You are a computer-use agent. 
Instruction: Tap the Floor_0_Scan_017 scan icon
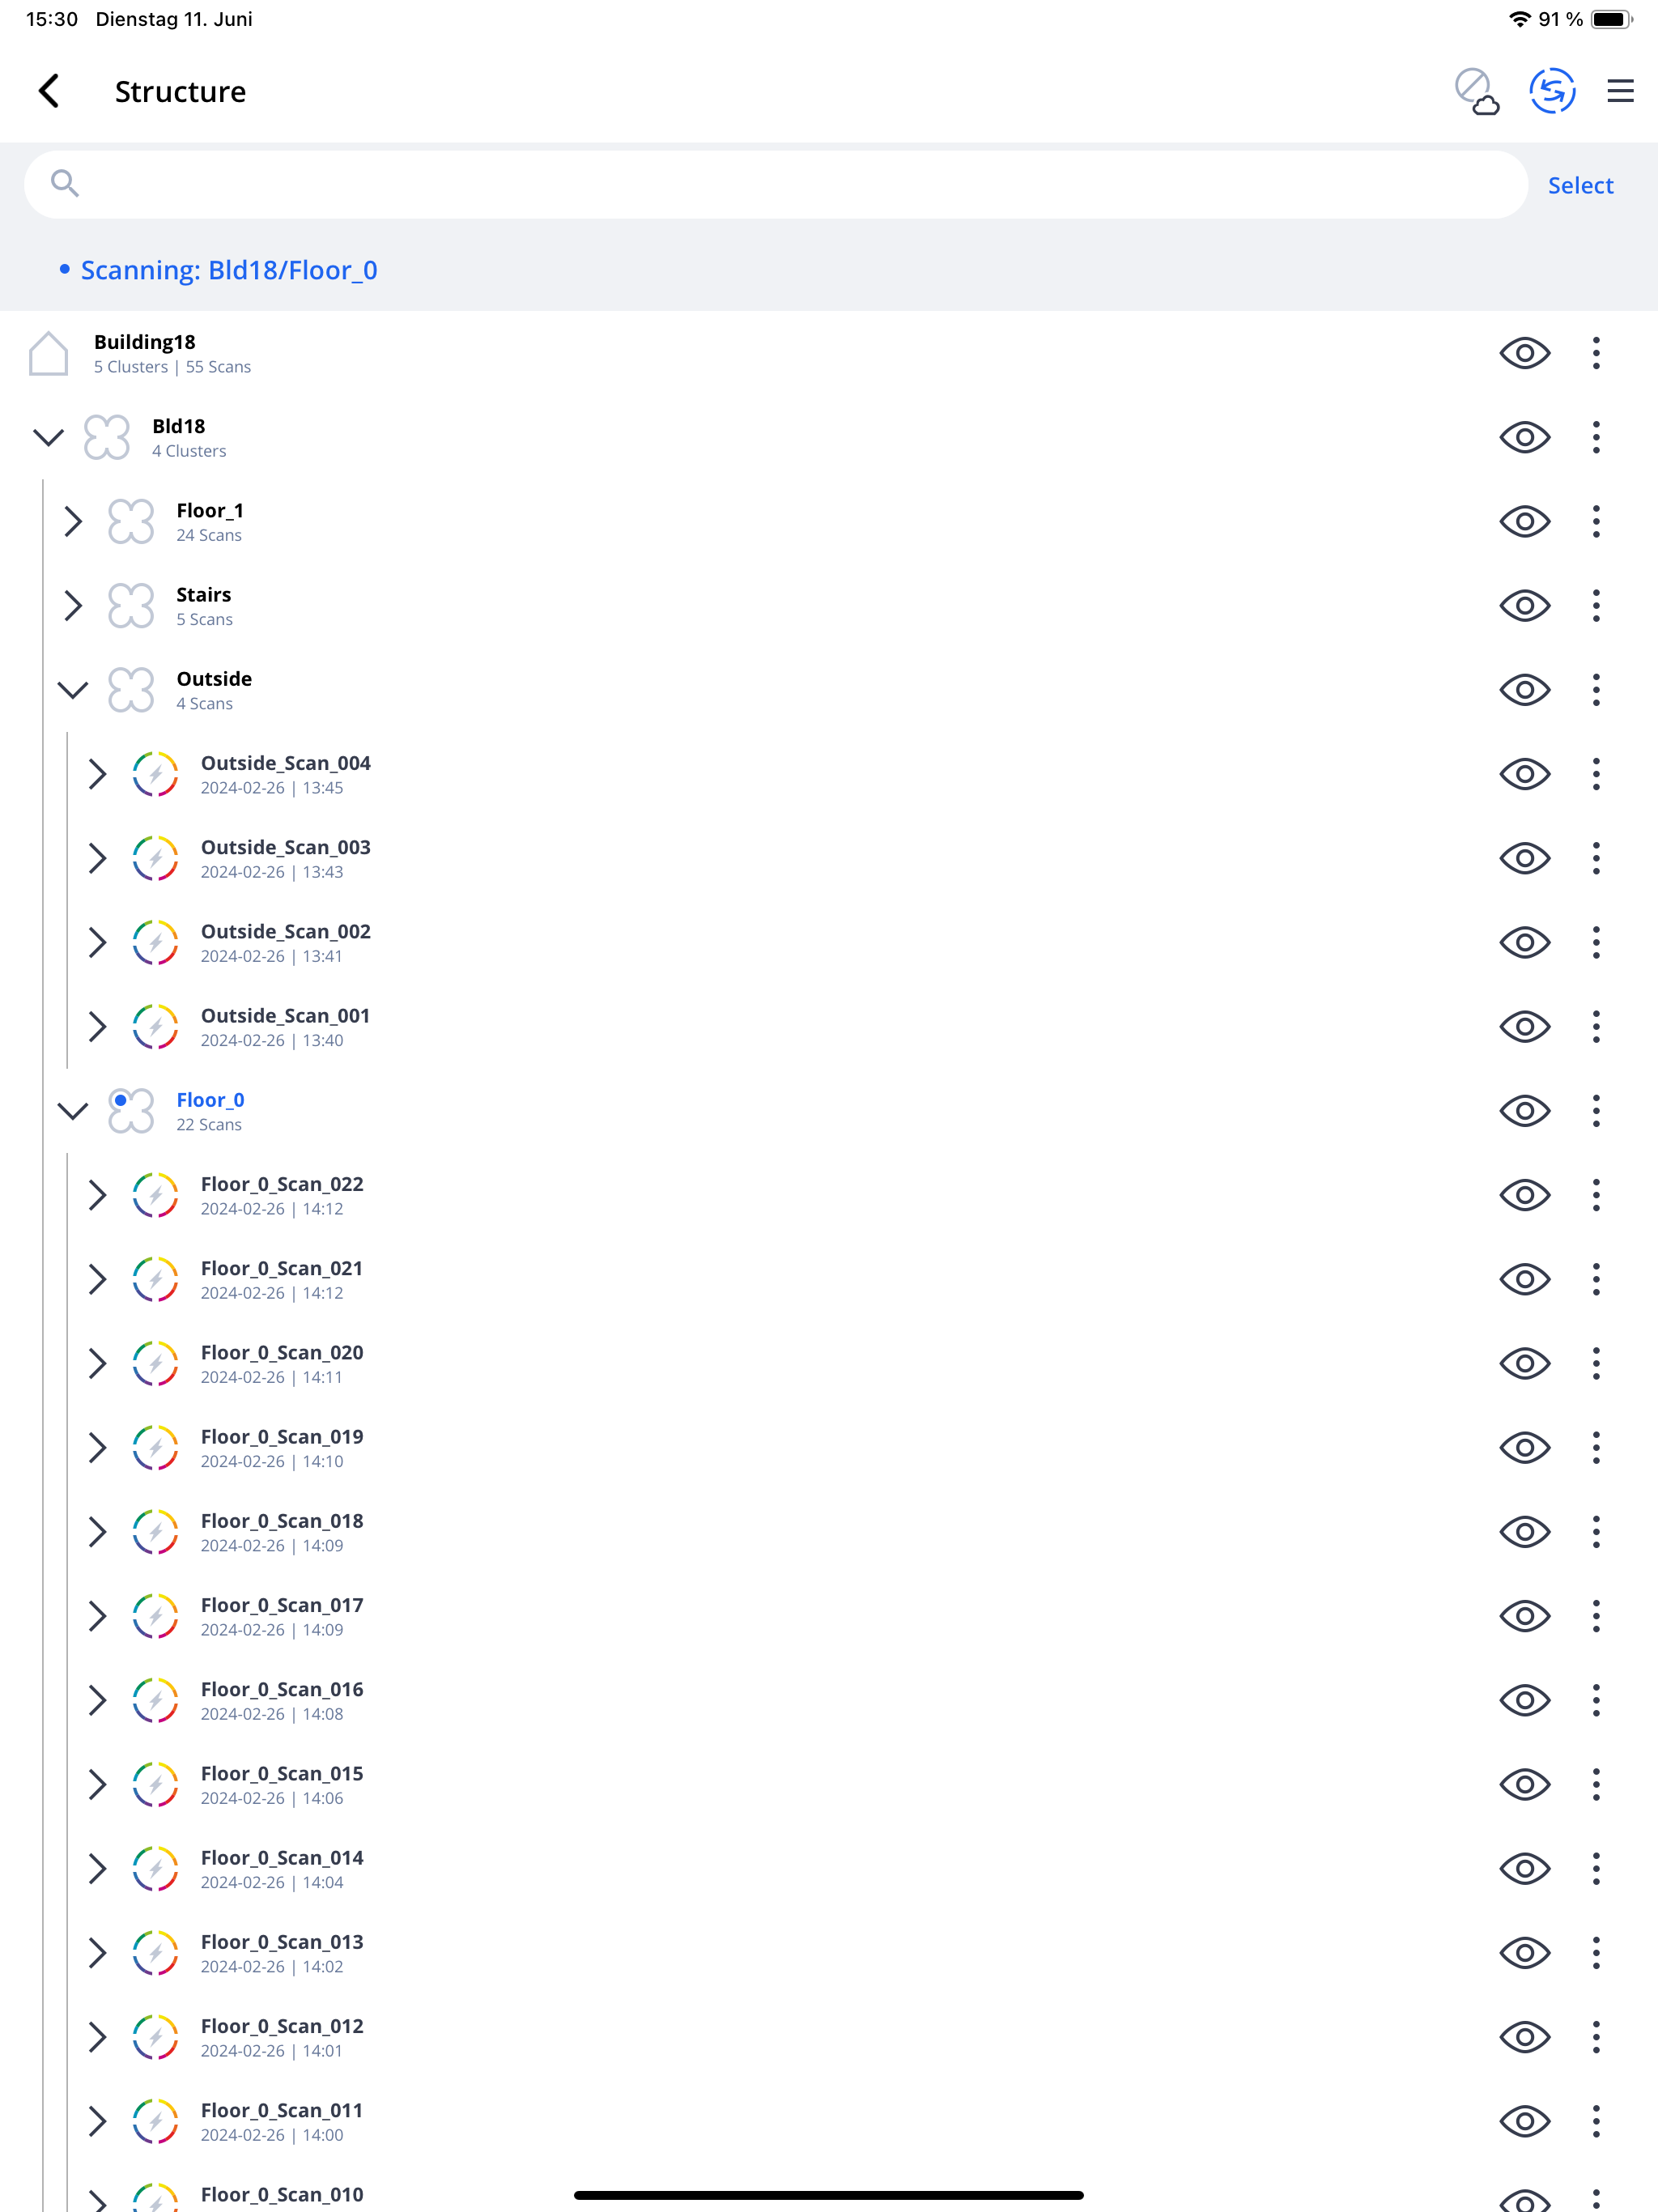pos(156,1616)
